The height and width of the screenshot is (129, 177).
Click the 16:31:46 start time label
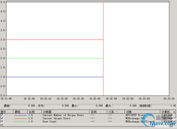click(6, 99)
